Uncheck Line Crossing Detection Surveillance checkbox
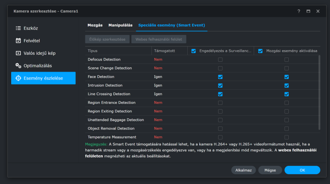 click(x=220, y=94)
